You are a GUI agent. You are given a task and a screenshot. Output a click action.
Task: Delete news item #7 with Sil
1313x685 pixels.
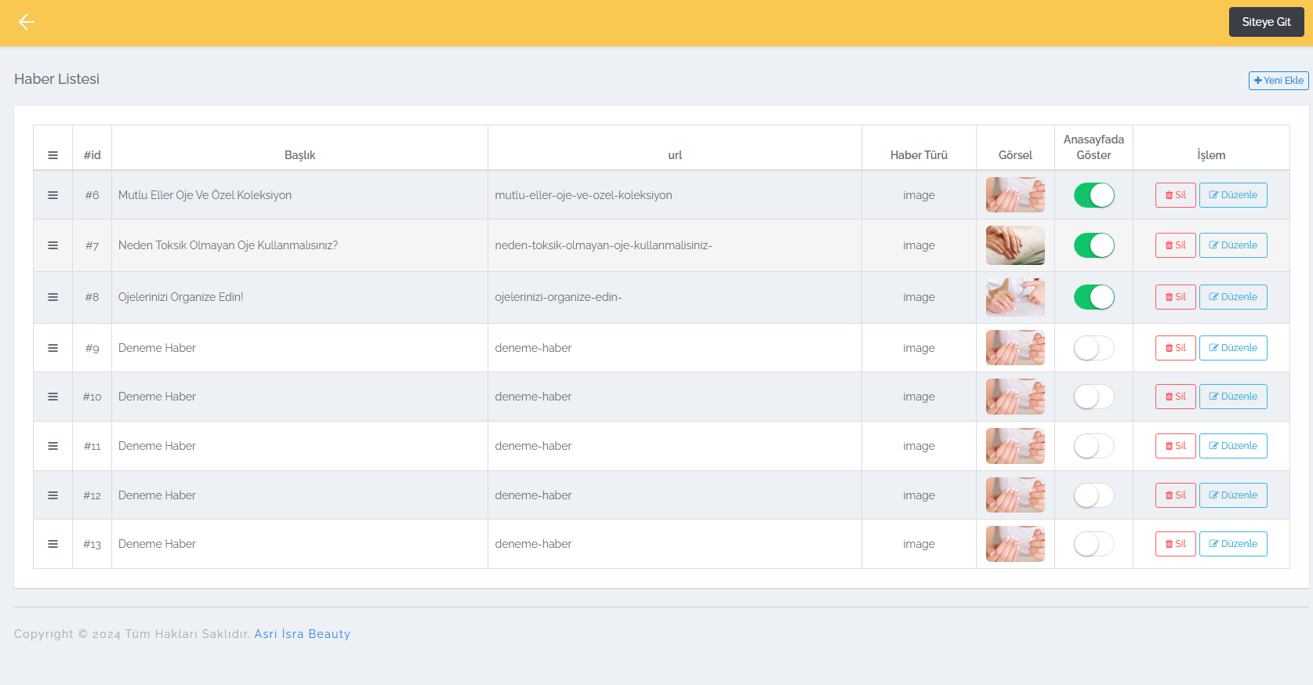coord(1175,245)
